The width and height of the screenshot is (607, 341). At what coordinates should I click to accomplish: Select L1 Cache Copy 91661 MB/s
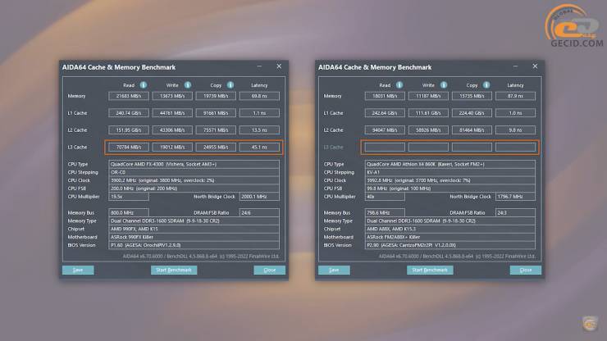(x=216, y=113)
